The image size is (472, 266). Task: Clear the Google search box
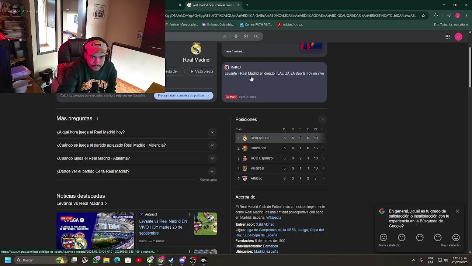click(225, 36)
